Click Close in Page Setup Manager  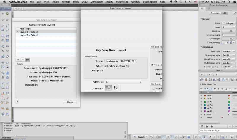70,102
